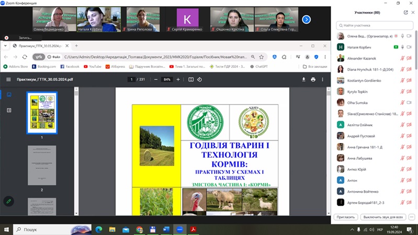Click the search magnifier in address bar
Image resolution: width=418 pixels, height=235 pixels.
[253, 57]
